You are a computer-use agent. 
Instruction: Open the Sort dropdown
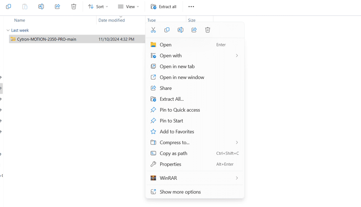pos(98,7)
